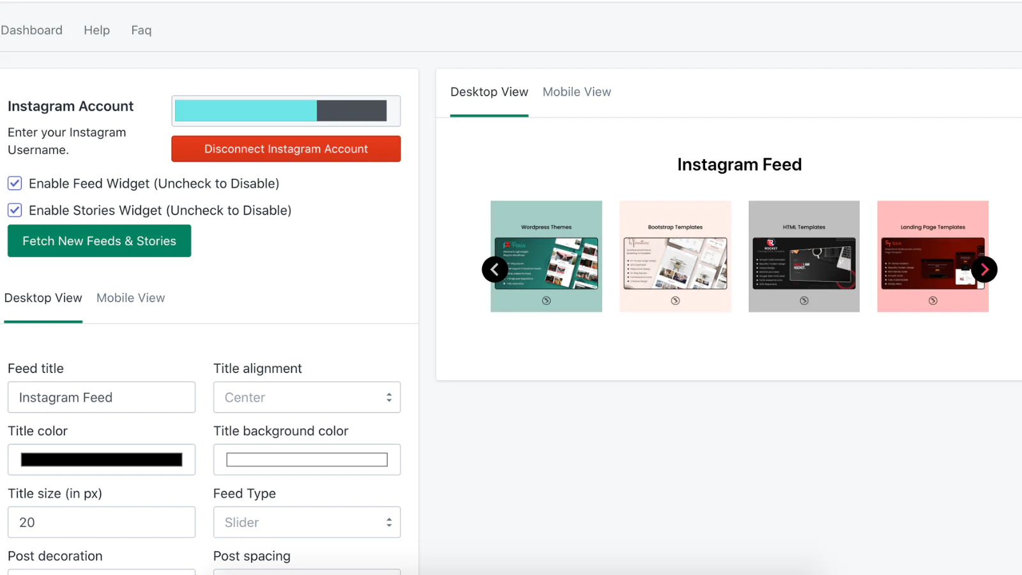Screen dimensions: 1022x575
Task: Pick the black Title color swatch
Action: click(102, 460)
